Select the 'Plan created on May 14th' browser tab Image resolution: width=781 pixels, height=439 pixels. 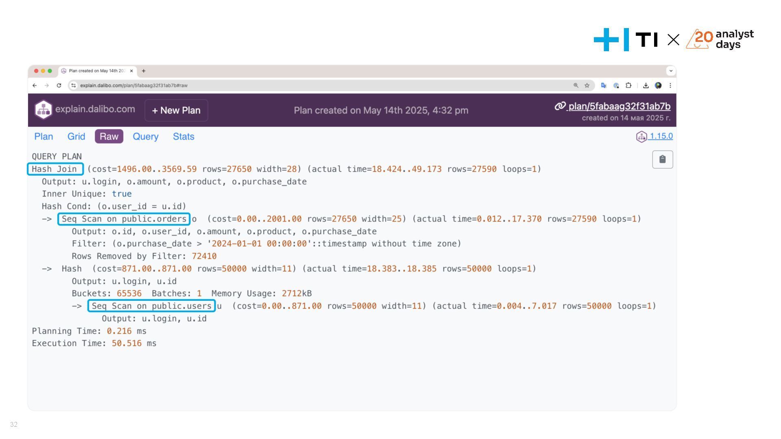tap(98, 71)
